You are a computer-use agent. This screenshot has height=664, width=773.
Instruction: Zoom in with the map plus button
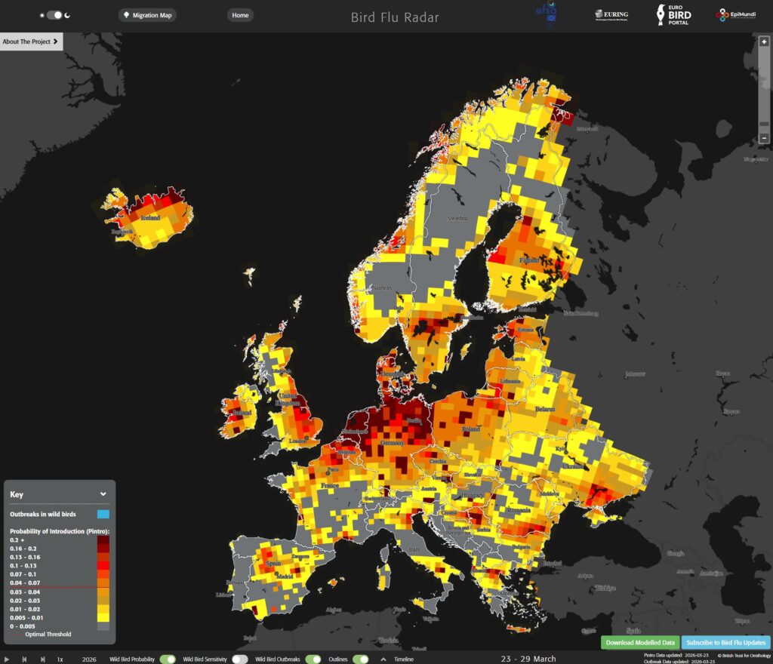765,42
